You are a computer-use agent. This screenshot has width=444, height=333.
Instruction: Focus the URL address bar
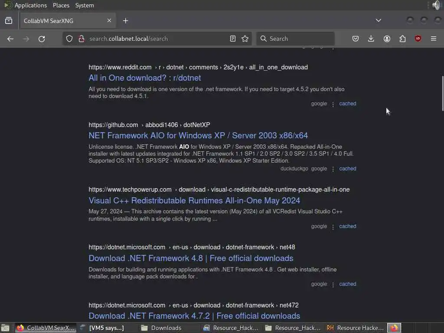157,39
